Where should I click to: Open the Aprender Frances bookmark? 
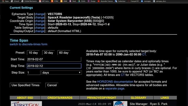click(x=105, y=1)
